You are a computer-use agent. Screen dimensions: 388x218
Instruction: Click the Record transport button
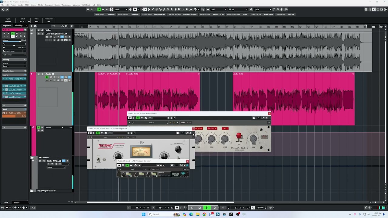tap(215, 208)
